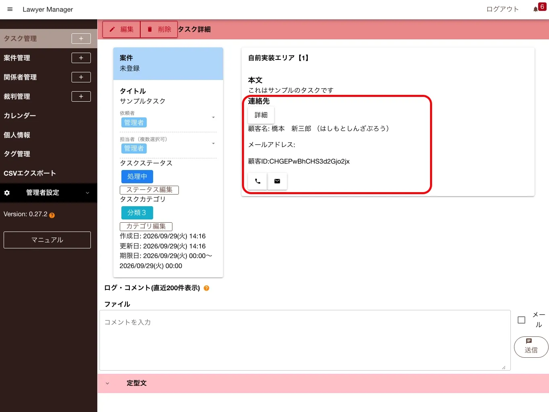
Task: Click カテゴリ編集 button
Action: (x=146, y=226)
